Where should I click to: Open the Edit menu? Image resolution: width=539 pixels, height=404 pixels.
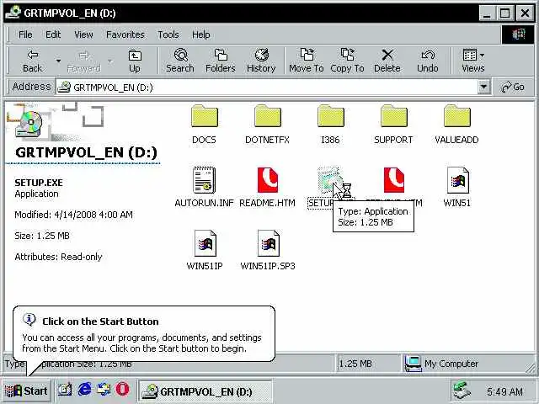53,35
